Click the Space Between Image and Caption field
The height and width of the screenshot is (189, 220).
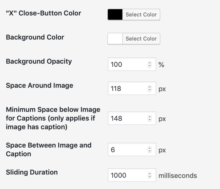pyautogui.click(x=127, y=150)
